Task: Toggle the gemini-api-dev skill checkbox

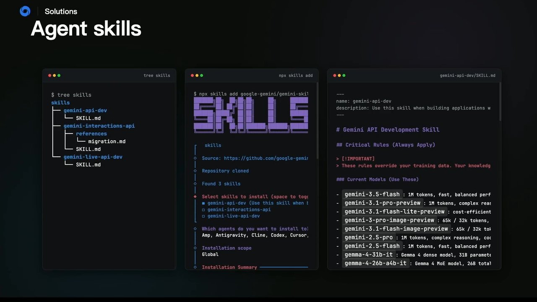Action: click(x=203, y=203)
